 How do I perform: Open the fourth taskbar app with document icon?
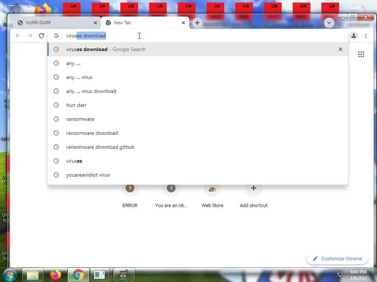(x=100, y=275)
